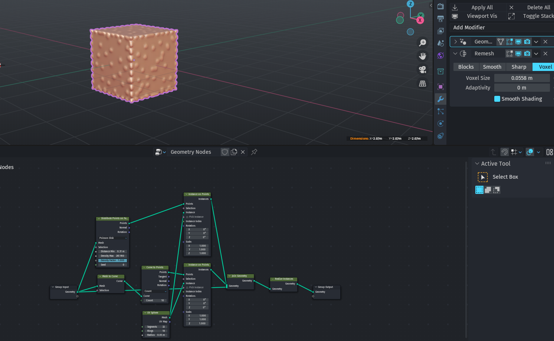The width and height of the screenshot is (554, 341).
Task: Toggle fake user shield for Geometry Nodes
Action: [225, 152]
